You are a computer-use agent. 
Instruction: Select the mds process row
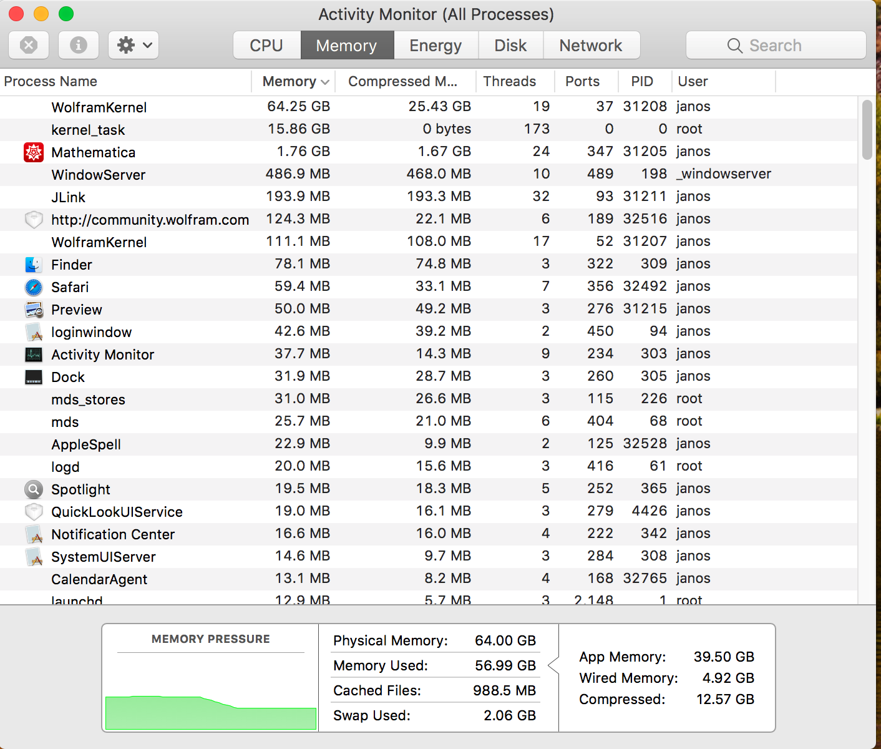[429, 421]
